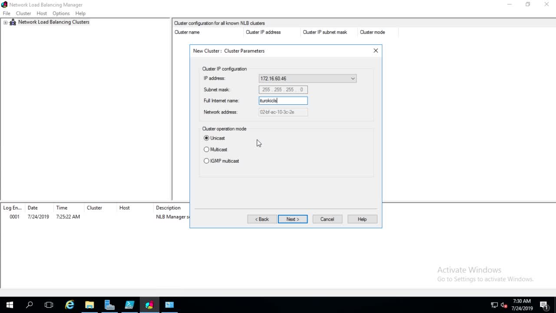Open the Cluster menu
The height and width of the screenshot is (313, 556).
tap(23, 13)
